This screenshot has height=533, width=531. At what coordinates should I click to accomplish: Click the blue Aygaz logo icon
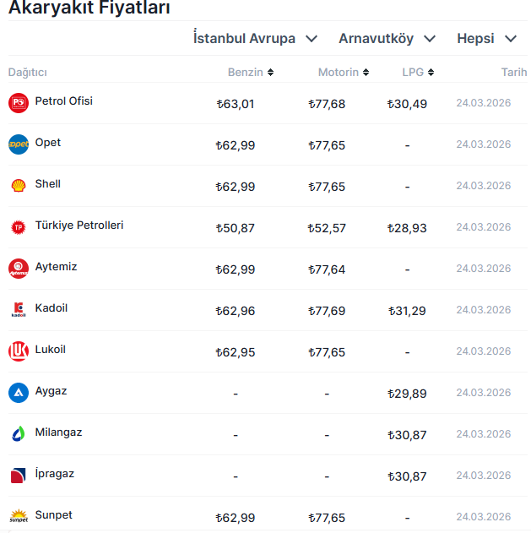tap(19, 392)
